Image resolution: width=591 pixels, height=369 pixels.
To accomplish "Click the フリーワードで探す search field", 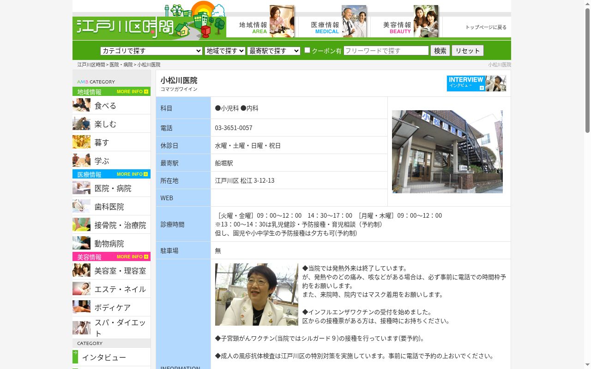I will point(386,51).
